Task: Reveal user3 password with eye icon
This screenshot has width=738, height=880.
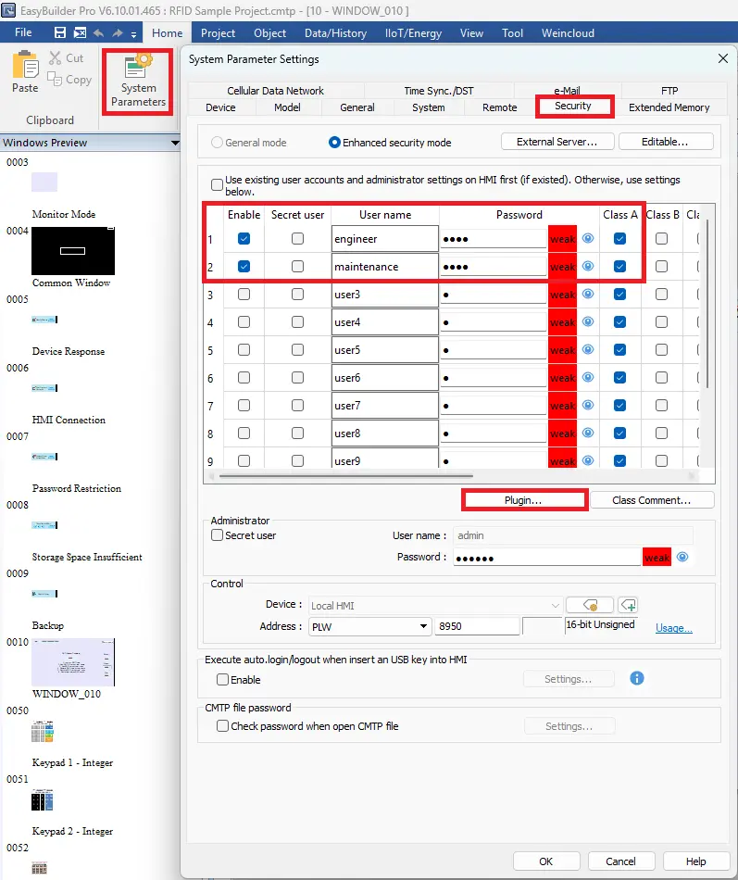Action: pos(588,294)
